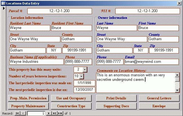Open Use and Occupancy
The height and width of the screenshot is (116, 183).
(x=71, y=98)
